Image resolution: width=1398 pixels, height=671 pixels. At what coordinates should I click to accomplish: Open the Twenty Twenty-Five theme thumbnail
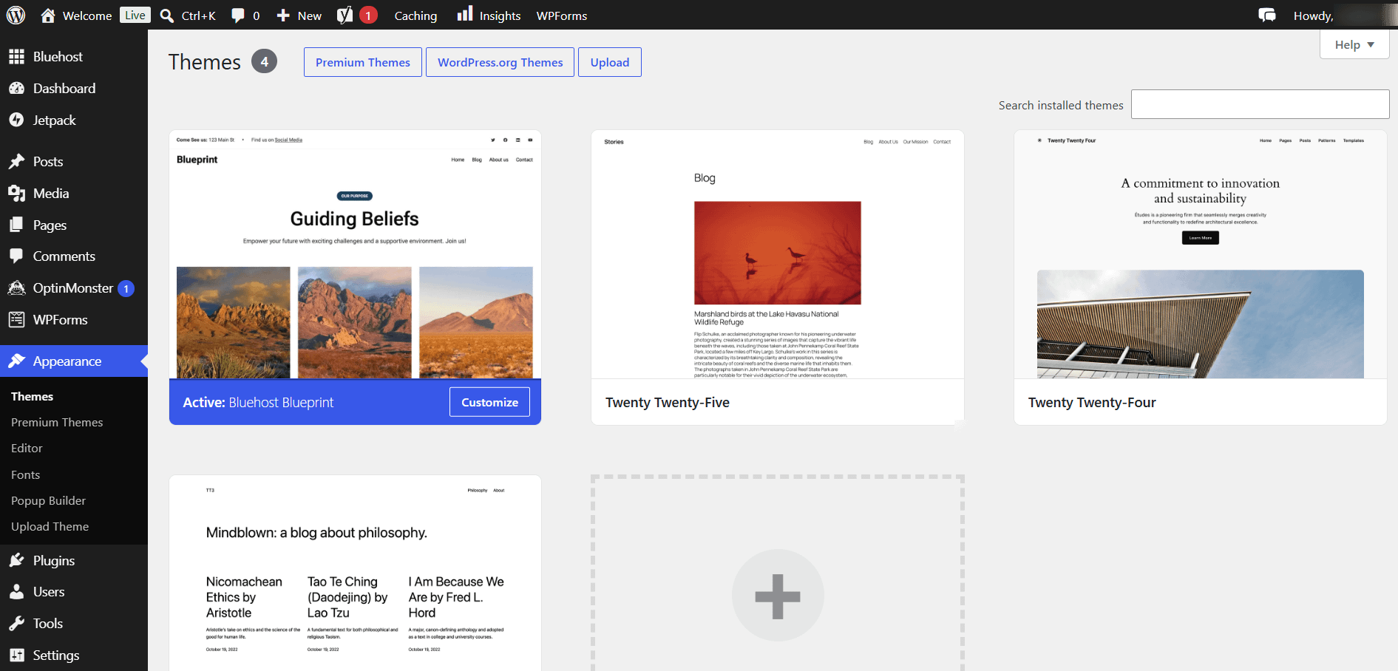(778, 254)
